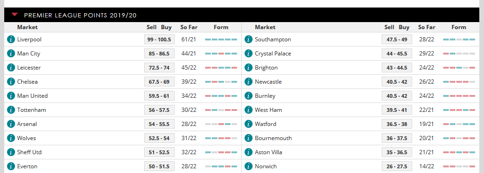The height and width of the screenshot is (173, 484).
Task: Open the Bournemouth market name
Action: click(x=273, y=138)
